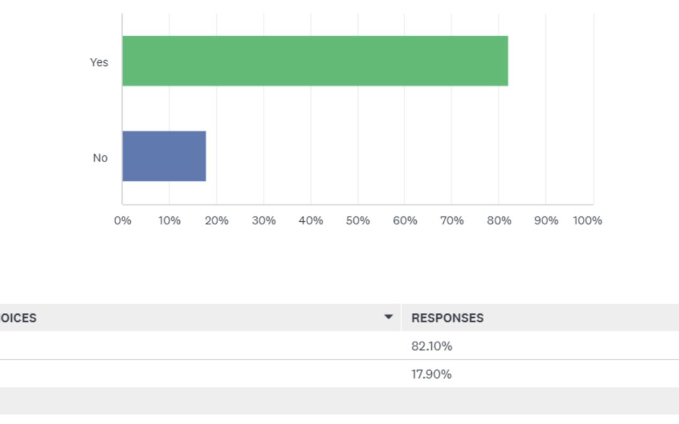Click the 40% axis label
Viewport: 679px width, 424px height.
point(311,220)
